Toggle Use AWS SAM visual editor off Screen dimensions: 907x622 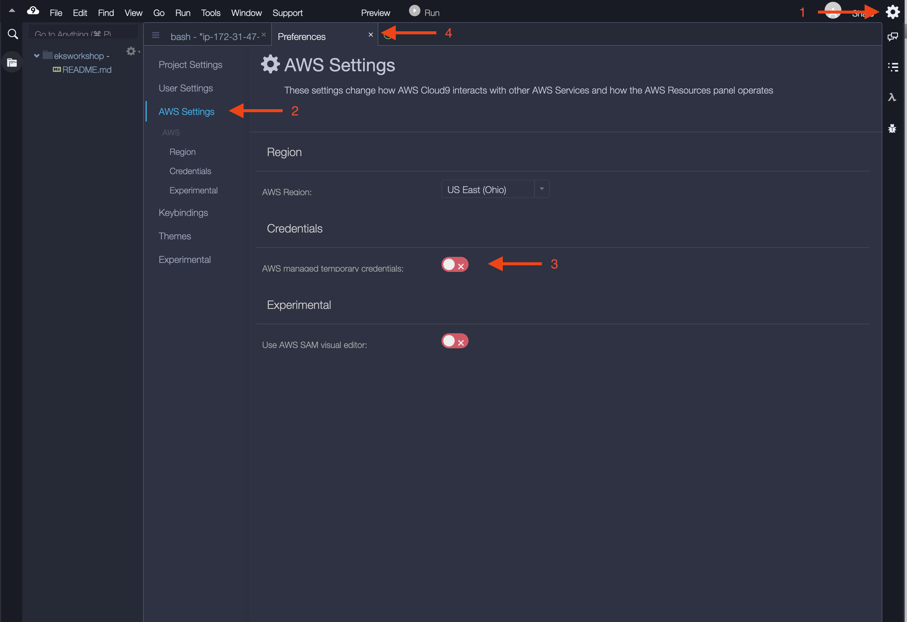pyautogui.click(x=454, y=341)
